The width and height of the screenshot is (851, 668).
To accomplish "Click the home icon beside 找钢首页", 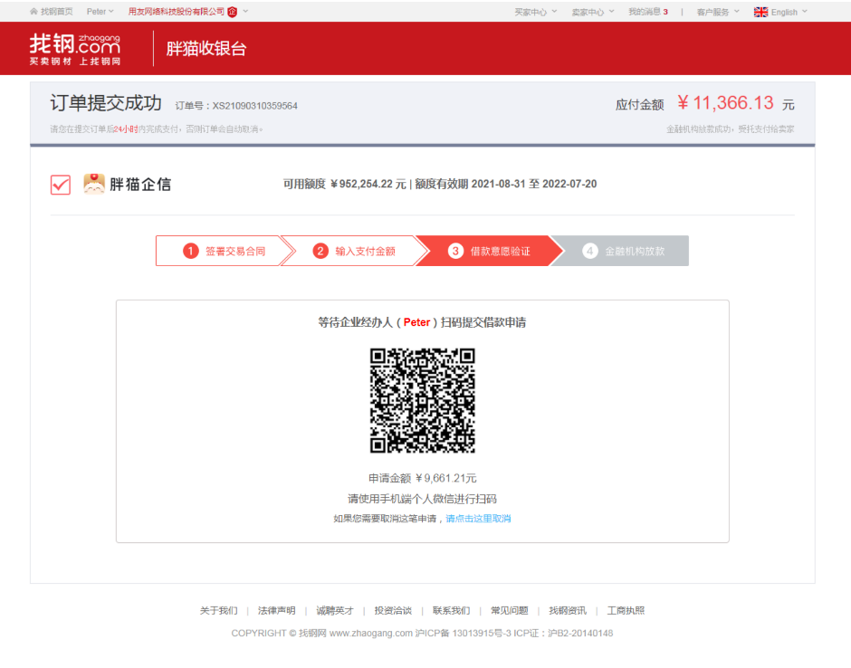I will tap(33, 12).
